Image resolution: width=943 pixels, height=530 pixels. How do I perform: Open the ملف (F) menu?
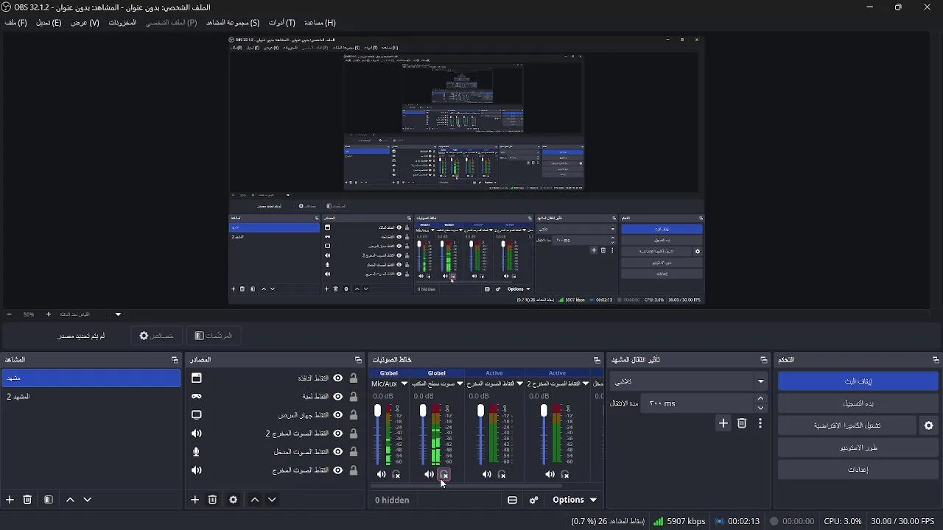[x=15, y=23]
